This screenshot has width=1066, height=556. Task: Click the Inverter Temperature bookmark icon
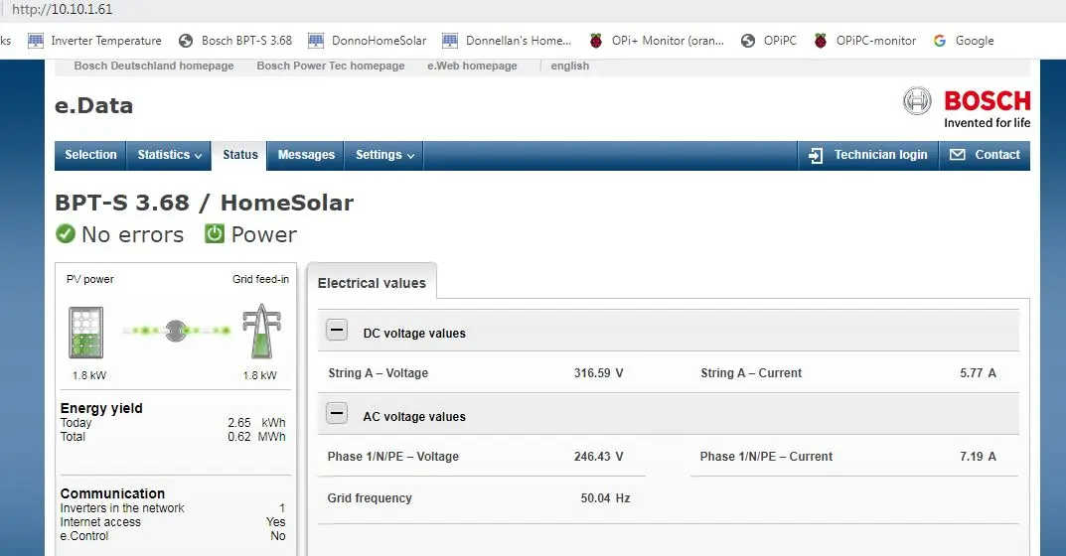tap(36, 41)
